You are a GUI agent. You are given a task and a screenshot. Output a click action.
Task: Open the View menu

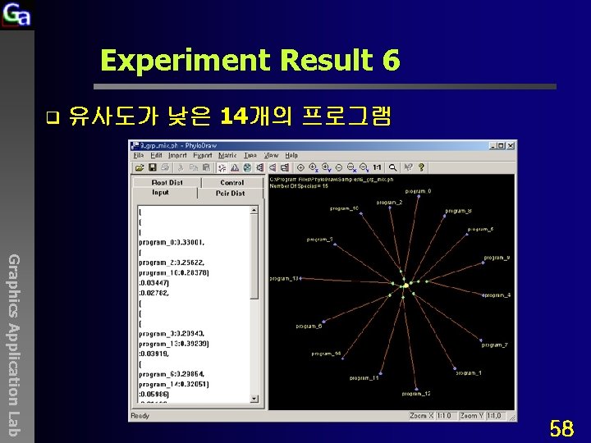coord(271,156)
